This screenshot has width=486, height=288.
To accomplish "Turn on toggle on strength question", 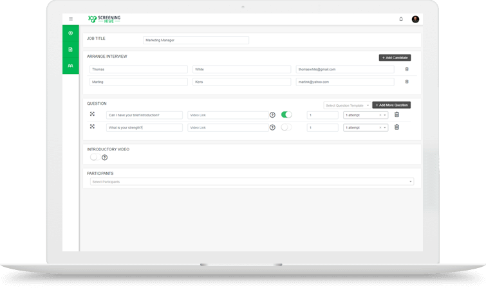I will pyautogui.click(x=286, y=127).
